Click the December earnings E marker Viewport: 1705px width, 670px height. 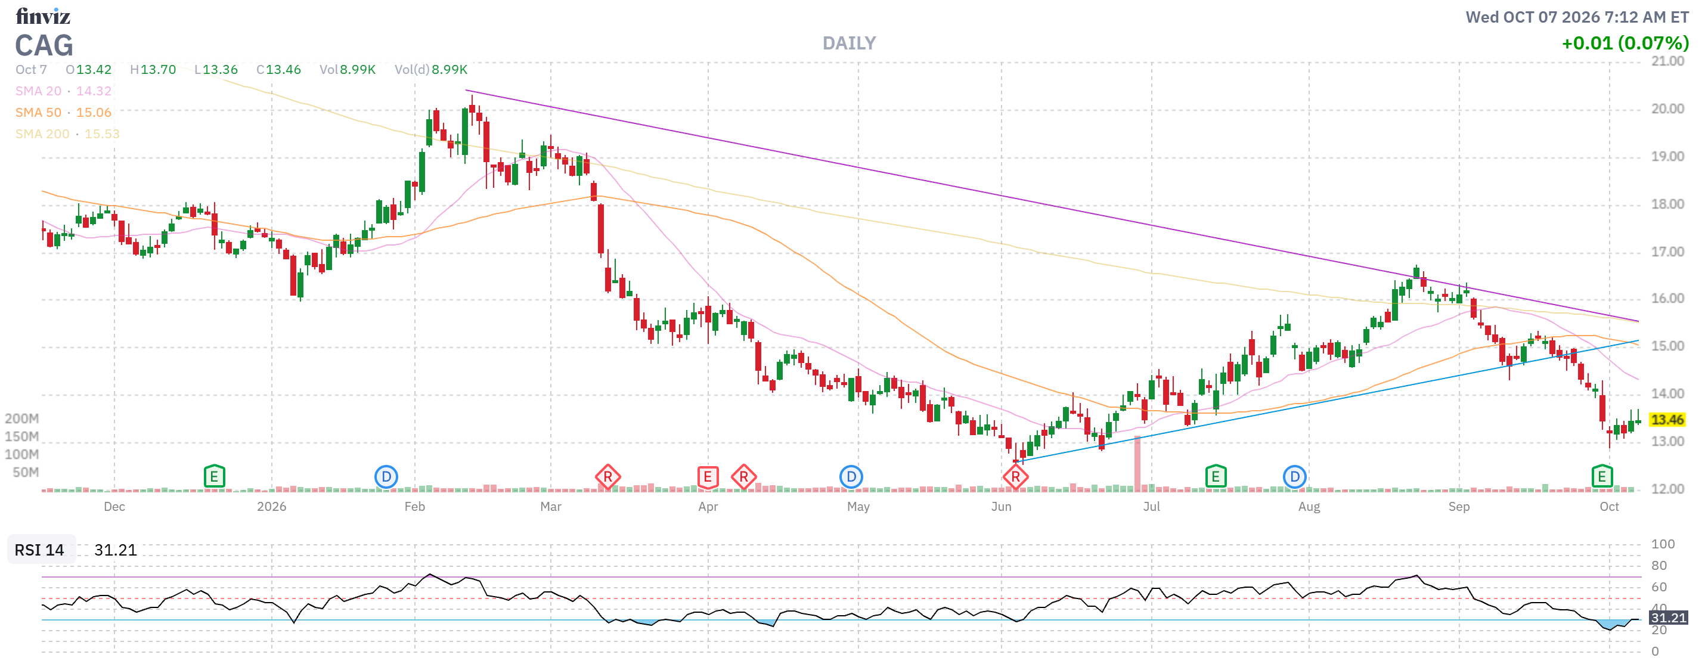[214, 477]
